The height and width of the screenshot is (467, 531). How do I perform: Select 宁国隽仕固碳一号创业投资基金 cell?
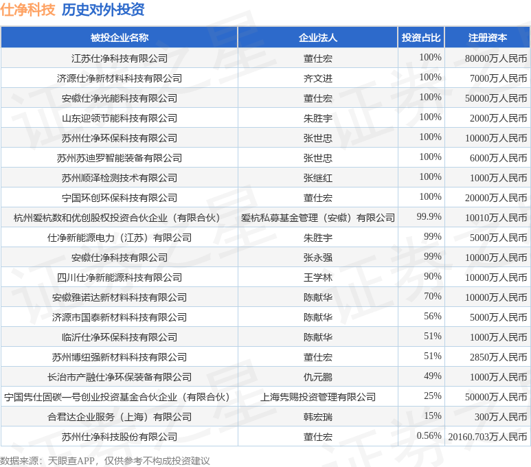(120, 397)
